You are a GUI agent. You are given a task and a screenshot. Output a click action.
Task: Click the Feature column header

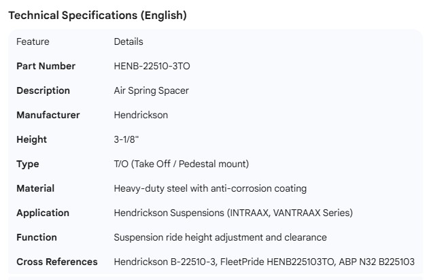[x=33, y=41]
